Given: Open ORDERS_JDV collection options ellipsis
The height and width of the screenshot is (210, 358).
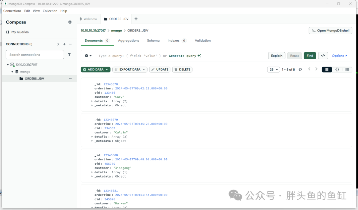Looking at the screenshot, I should [x=70, y=79].
